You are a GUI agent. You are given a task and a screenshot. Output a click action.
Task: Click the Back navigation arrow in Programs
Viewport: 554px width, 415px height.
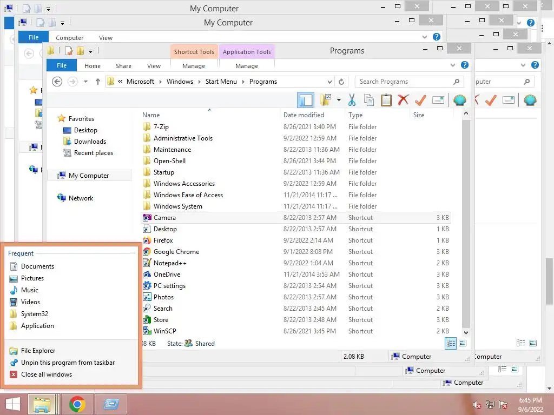(x=57, y=82)
